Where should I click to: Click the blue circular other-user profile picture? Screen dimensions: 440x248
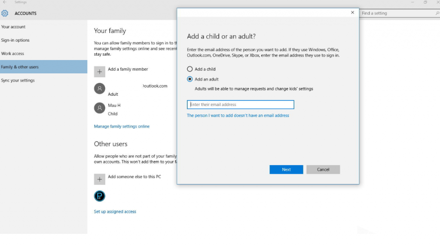(100, 196)
